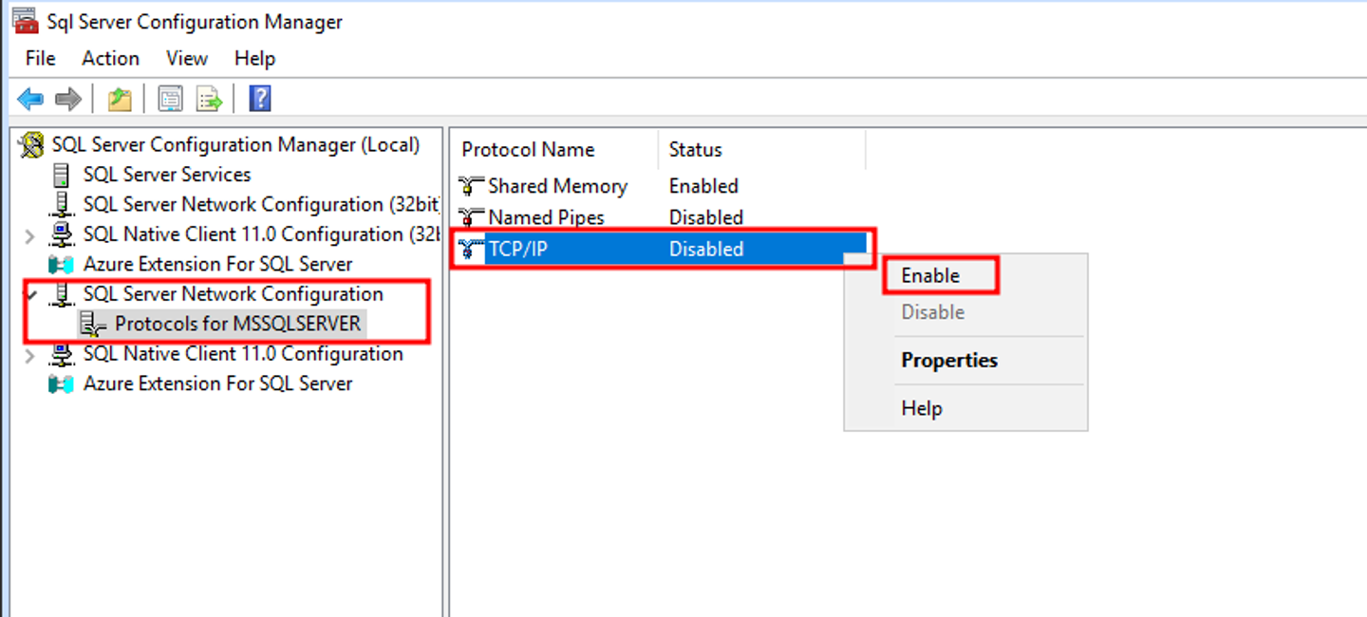The height and width of the screenshot is (617, 1367).
Task: Expand SQL Native Client 11.0 Configuration (32bit) node
Action: pyautogui.click(x=29, y=235)
